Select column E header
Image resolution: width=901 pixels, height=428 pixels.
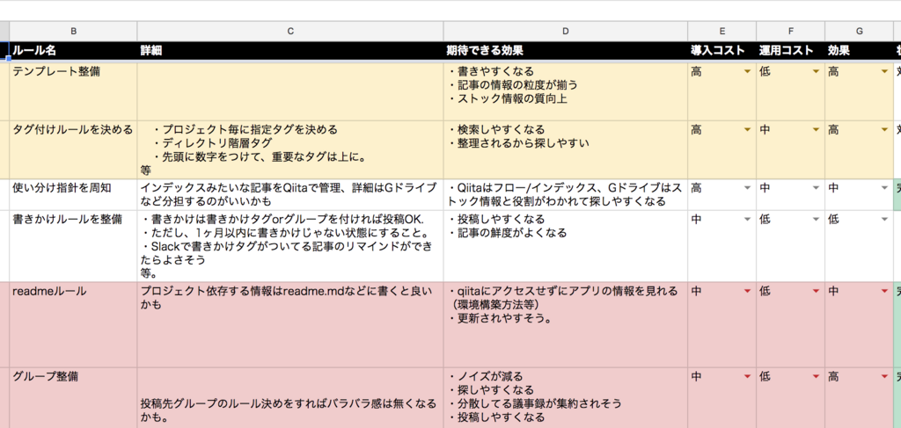pyautogui.click(x=722, y=31)
